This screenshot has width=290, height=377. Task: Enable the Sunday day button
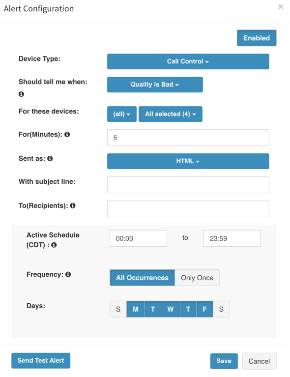(118, 309)
